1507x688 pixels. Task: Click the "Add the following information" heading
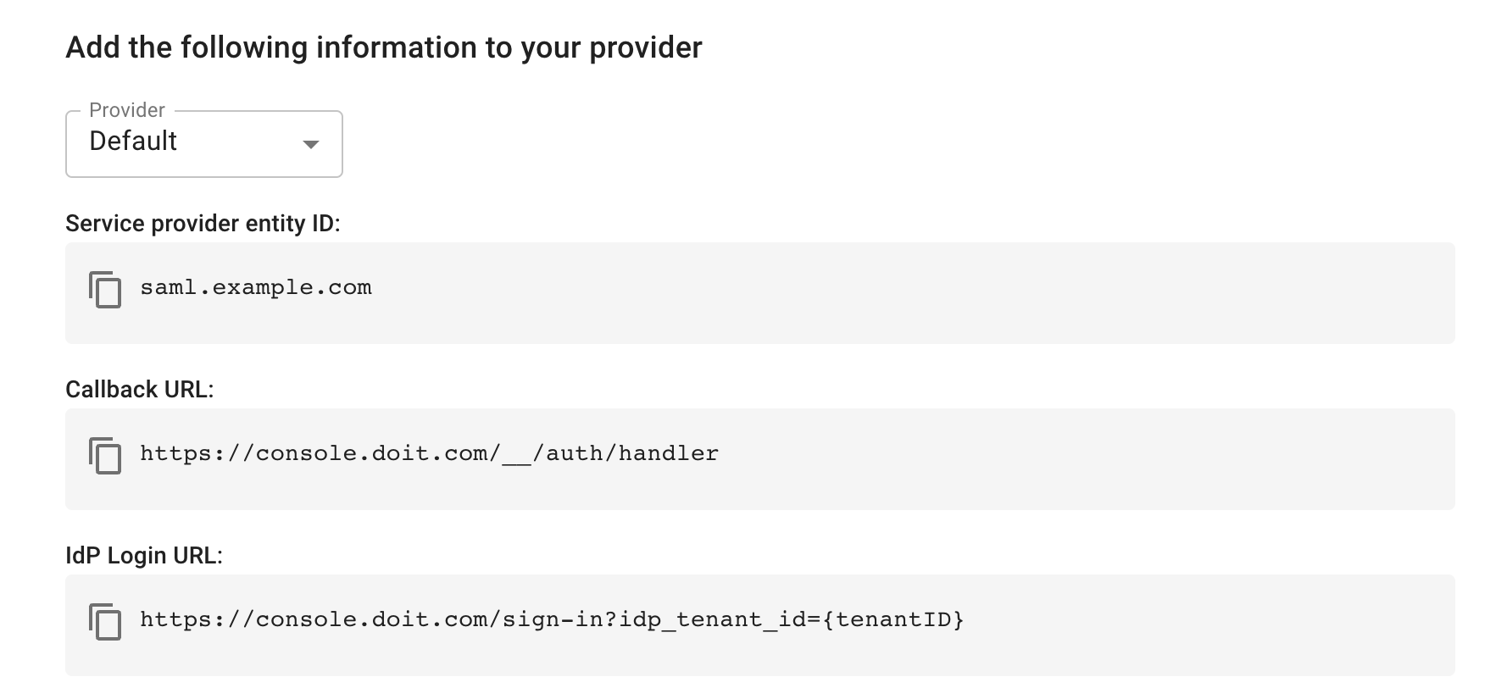click(384, 47)
